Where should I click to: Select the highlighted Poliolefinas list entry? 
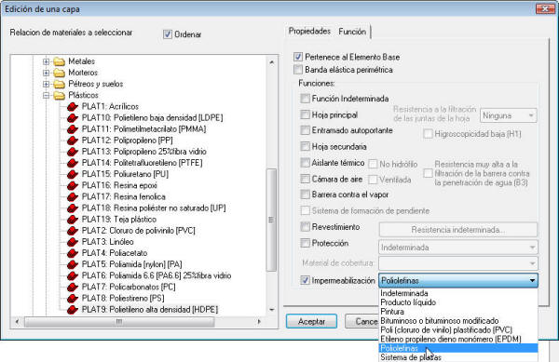[x=458, y=348]
